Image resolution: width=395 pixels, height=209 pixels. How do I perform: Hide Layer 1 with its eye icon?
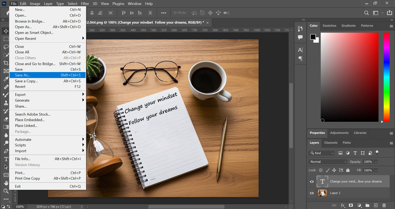(x=312, y=193)
